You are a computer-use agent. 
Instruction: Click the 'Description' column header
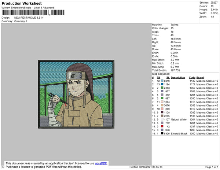coord(178,78)
